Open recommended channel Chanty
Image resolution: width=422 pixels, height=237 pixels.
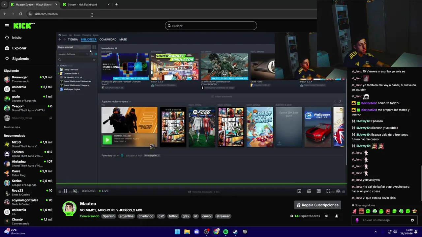point(28,221)
